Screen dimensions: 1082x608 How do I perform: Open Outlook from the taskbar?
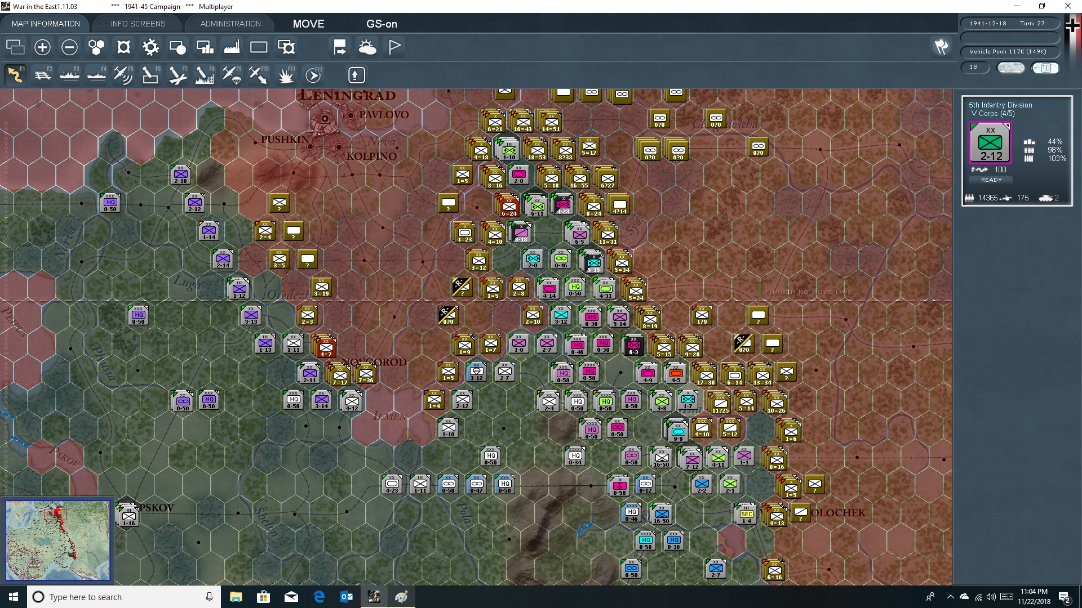[x=346, y=597]
